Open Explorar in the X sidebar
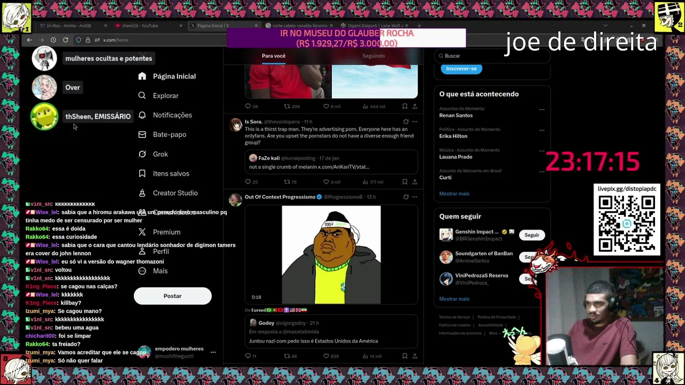This screenshot has height=385, width=685. [x=158, y=96]
